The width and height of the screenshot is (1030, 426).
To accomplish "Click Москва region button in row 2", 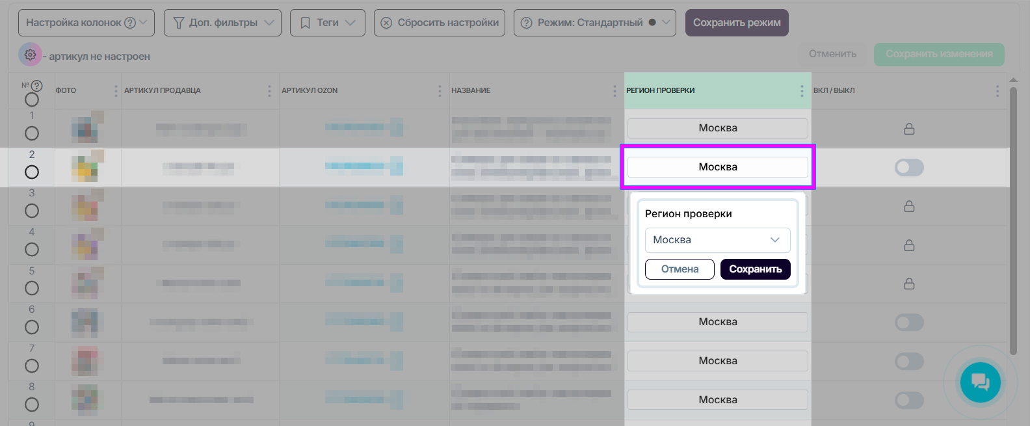I will click(x=718, y=167).
